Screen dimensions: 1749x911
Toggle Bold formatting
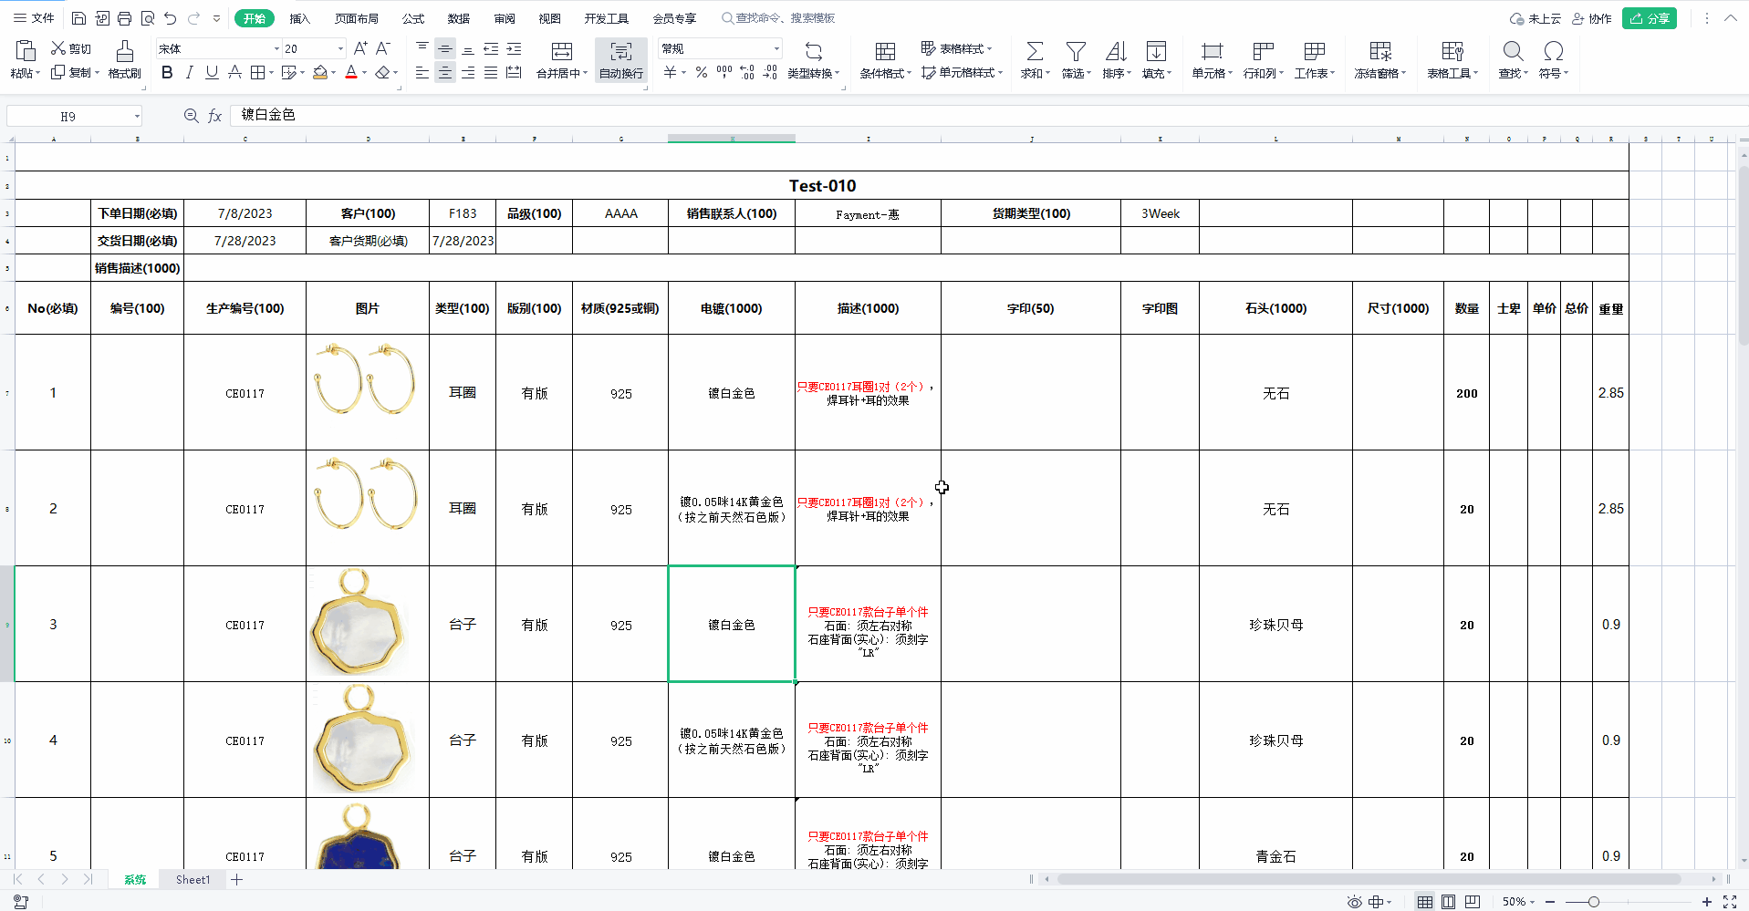pos(167,73)
